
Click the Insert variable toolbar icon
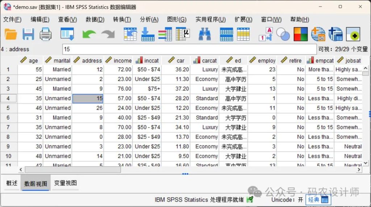243,34
